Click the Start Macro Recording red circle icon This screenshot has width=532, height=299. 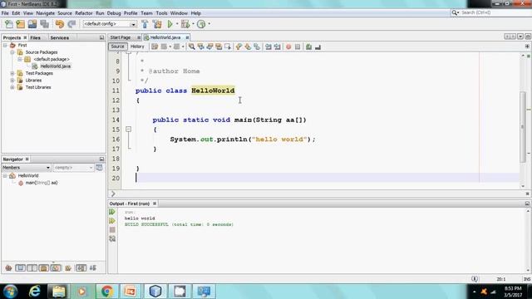tap(288, 47)
